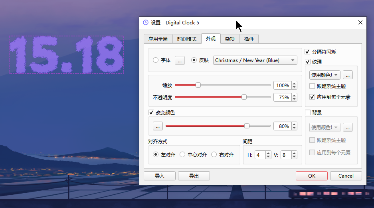The image size is (374, 208).
Task: Increase the 不透明度 value with up arrow
Action: [294, 95]
